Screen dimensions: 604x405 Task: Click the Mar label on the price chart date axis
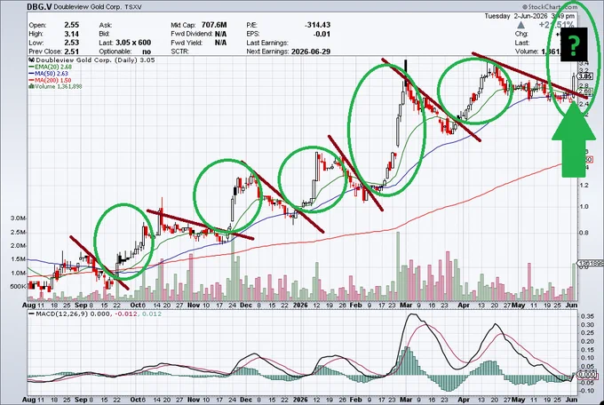405,305
